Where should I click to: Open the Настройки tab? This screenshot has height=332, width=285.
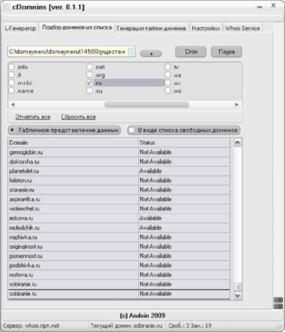(x=206, y=28)
